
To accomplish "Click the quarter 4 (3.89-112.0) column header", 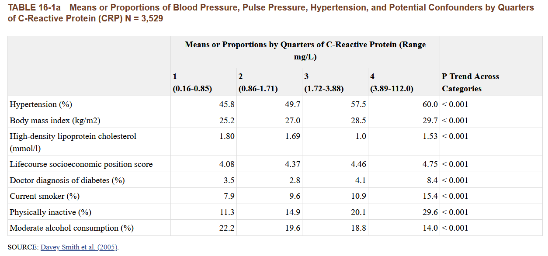I will tap(392, 83).
